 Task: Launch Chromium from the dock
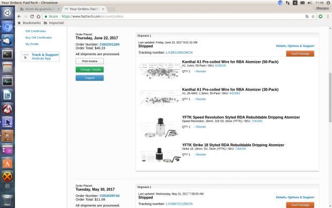pyautogui.click(x=7, y=27)
